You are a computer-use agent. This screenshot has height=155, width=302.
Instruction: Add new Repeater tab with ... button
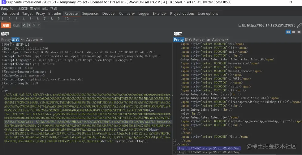click(x=75, y=19)
